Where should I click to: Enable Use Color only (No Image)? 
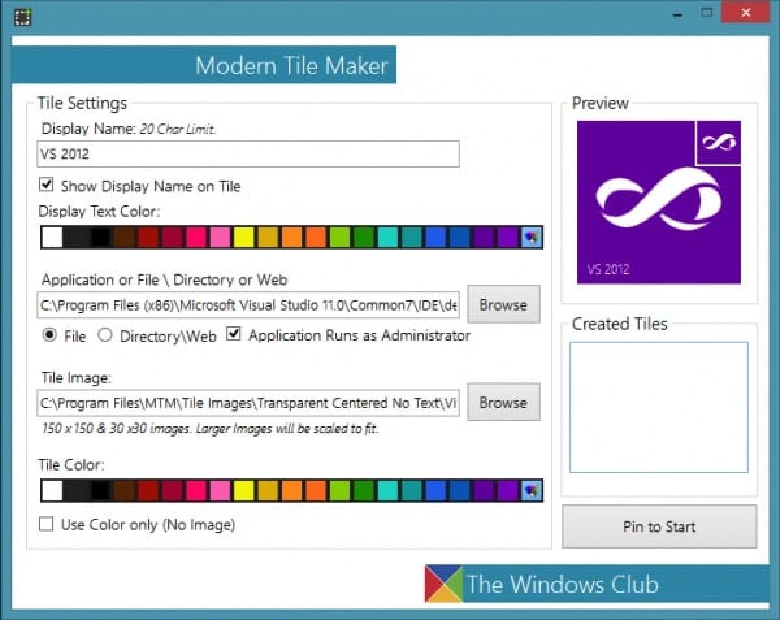(x=45, y=524)
